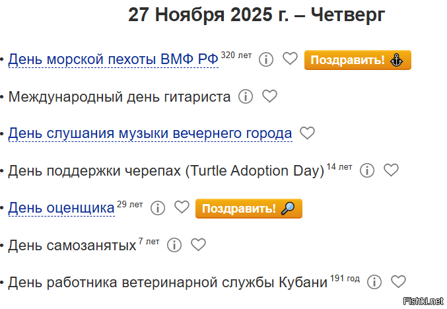Open info icon for День морской пехоты
The height and width of the screenshot is (309, 447).
(x=266, y=59)
